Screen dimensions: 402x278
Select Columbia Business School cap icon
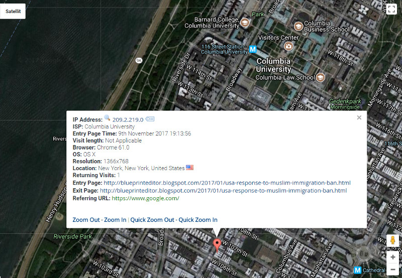pos(298,26)
